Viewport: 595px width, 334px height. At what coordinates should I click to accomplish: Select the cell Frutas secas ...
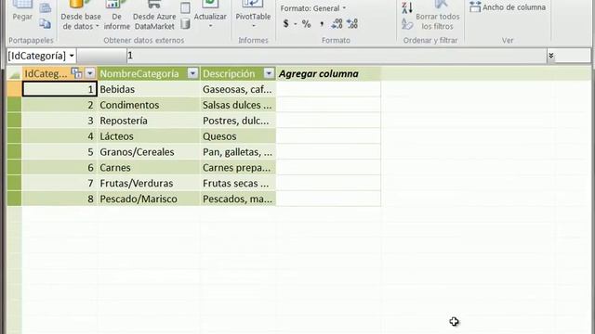click(x=238, y=184)
